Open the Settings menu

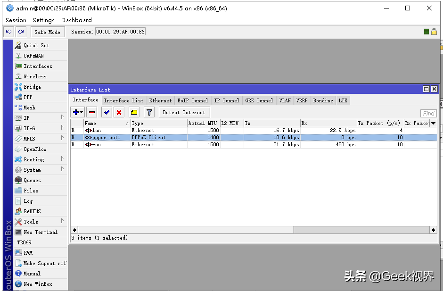43,20
